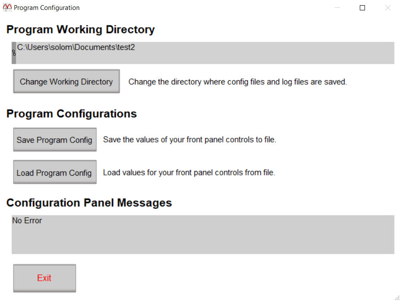Click the 'Load values' description text

(x=189, y=173)
